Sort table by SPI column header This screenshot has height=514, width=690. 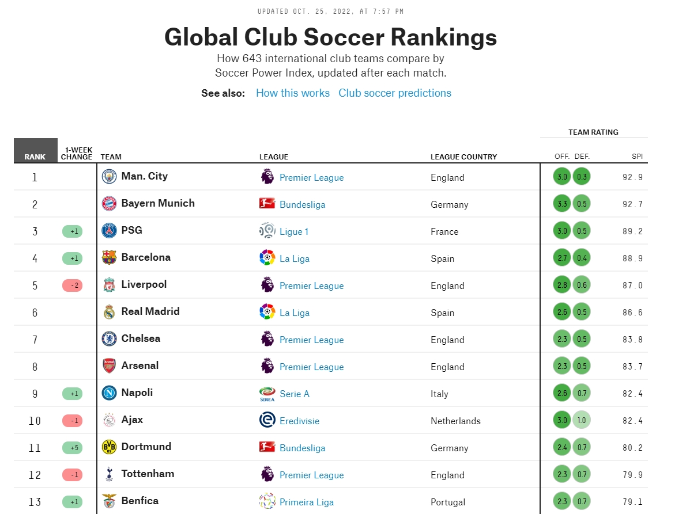tap(637, 157)
